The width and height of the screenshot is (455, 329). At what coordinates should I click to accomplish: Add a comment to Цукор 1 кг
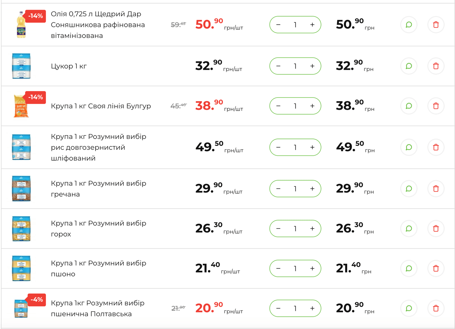point(409,66)
